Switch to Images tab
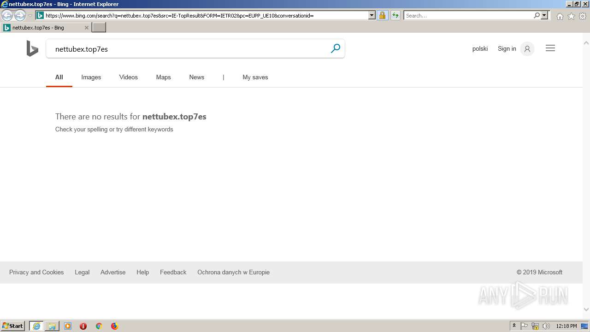 pyautogui.click(x=91, y=77)
